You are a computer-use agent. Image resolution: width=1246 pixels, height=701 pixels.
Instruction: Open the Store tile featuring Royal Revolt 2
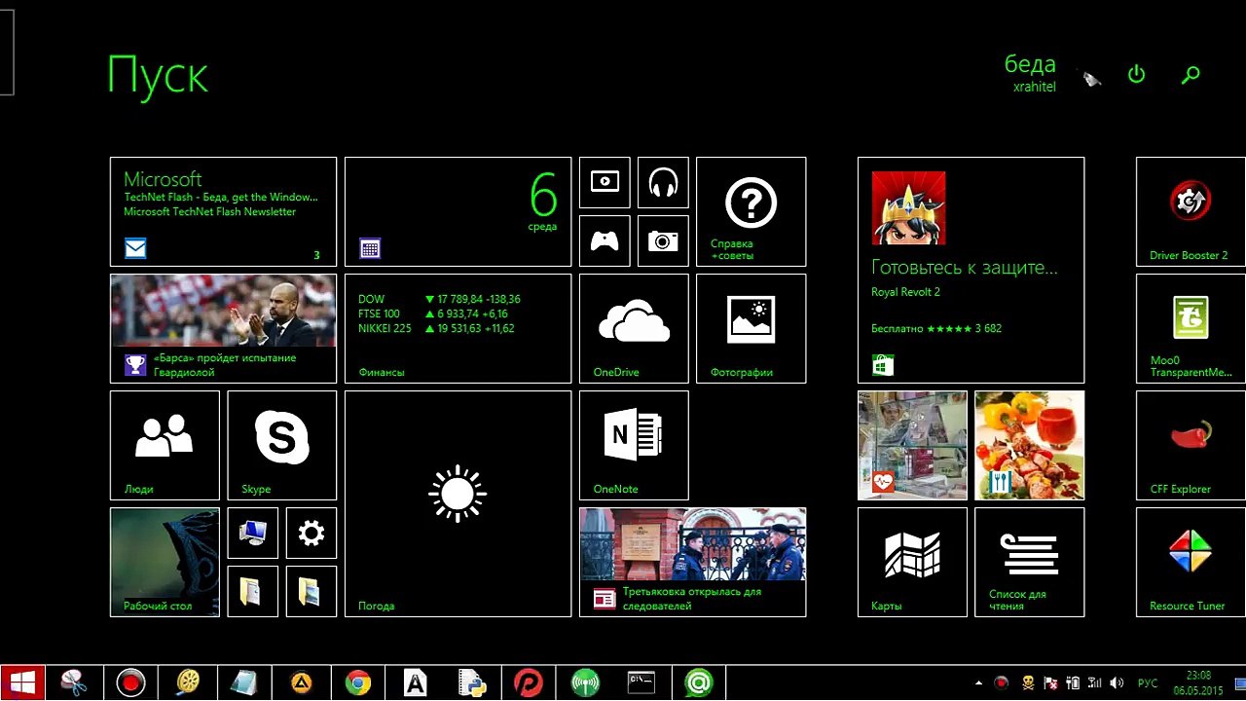[971, 270]
